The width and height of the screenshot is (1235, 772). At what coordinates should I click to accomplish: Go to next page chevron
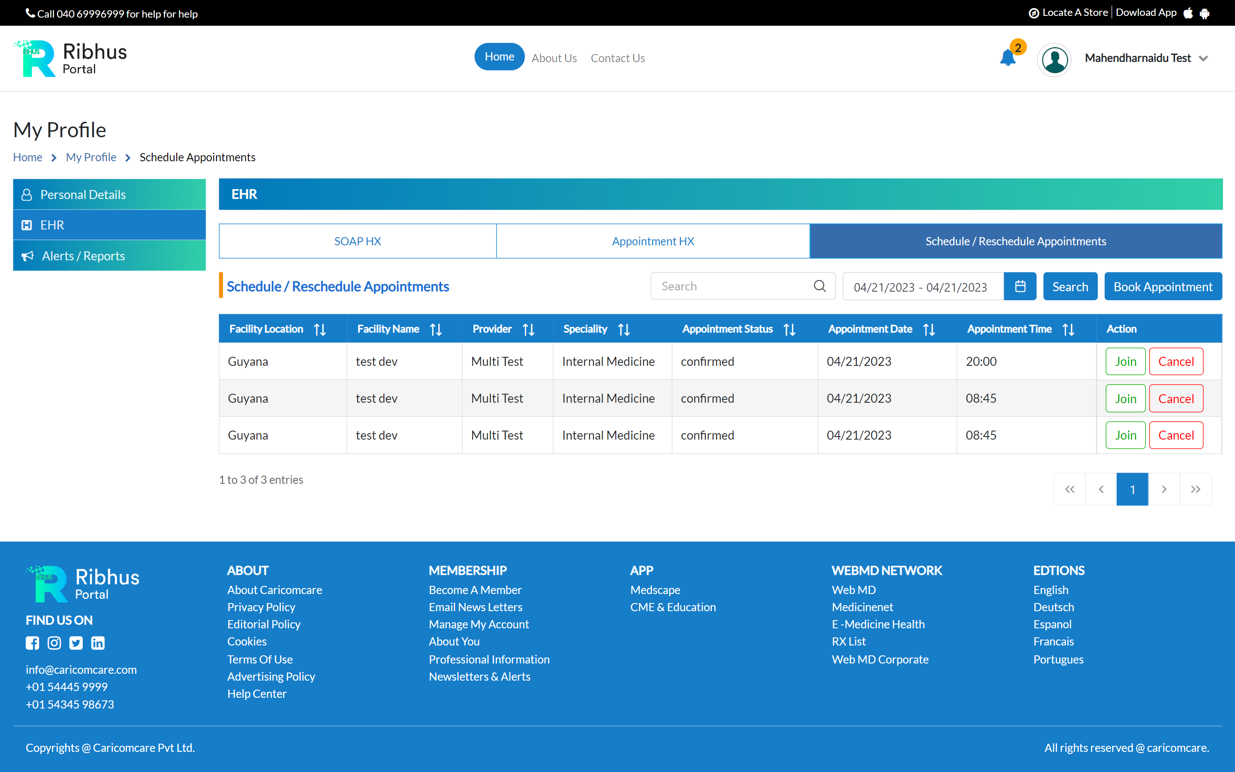1163,489
